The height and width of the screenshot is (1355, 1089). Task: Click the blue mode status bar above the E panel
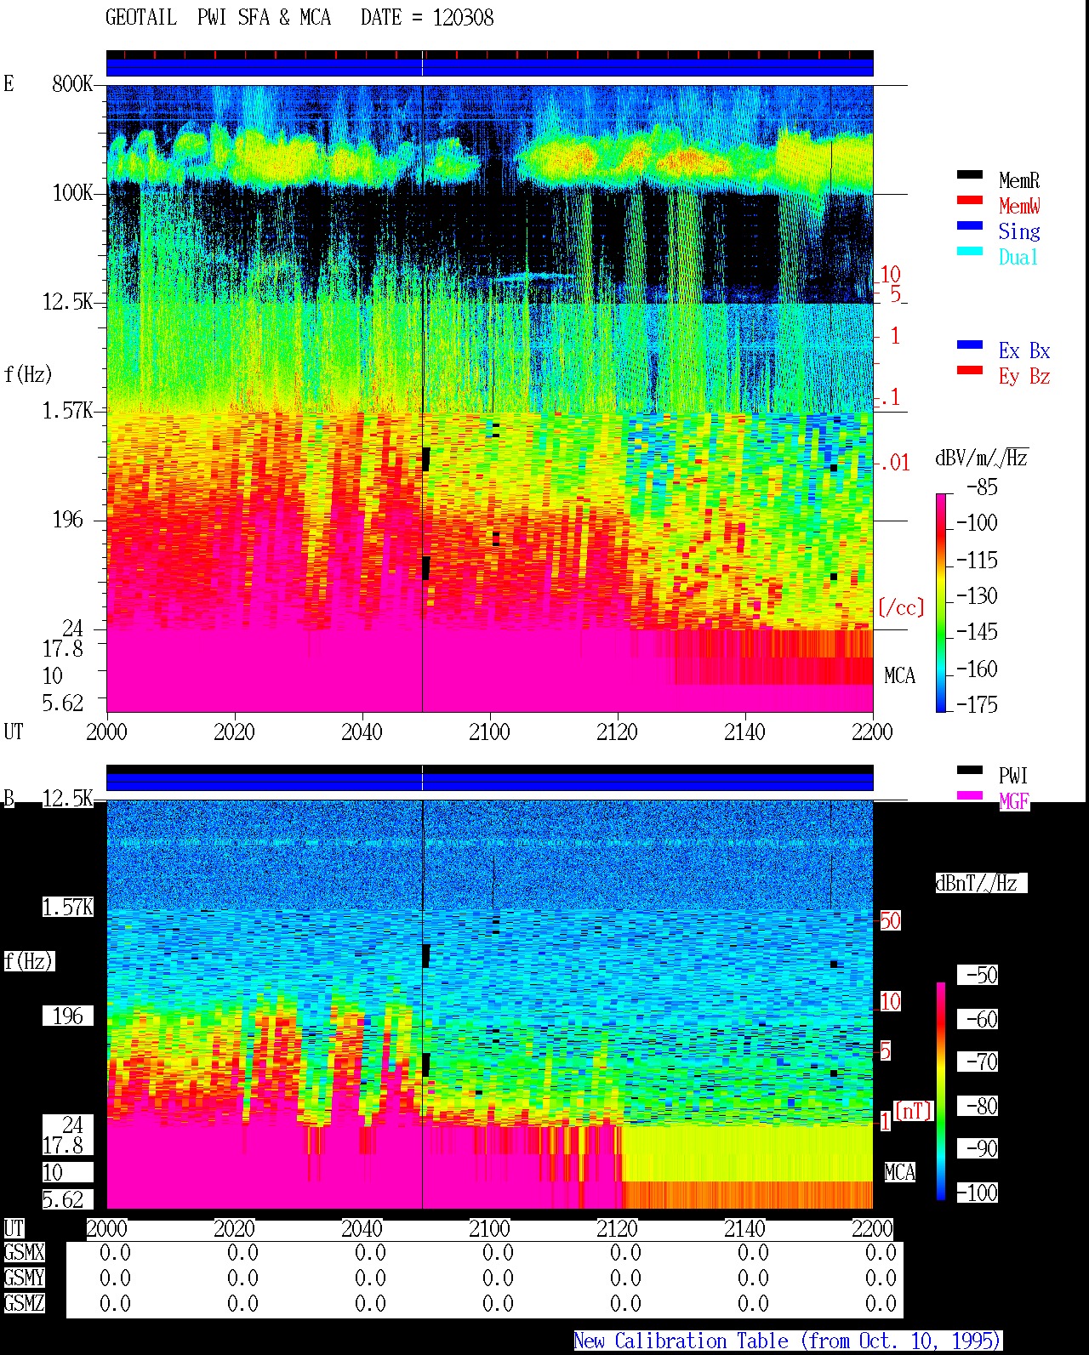pos(489,67)
